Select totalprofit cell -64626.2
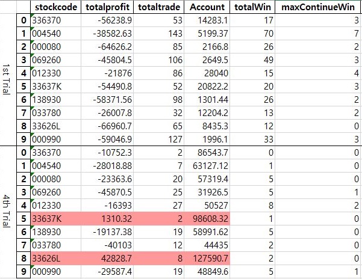 (x=107, y=47)
